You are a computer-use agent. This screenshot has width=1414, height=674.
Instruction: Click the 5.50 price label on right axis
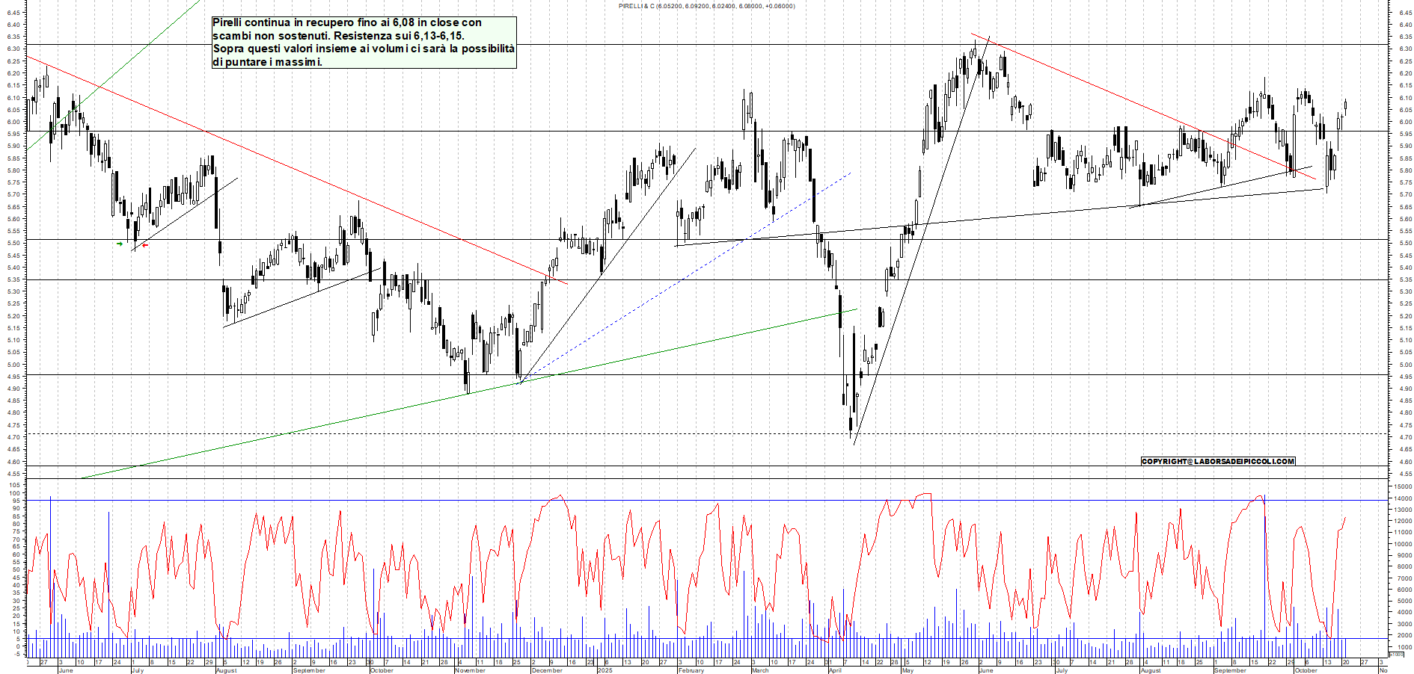(1405, 244)
